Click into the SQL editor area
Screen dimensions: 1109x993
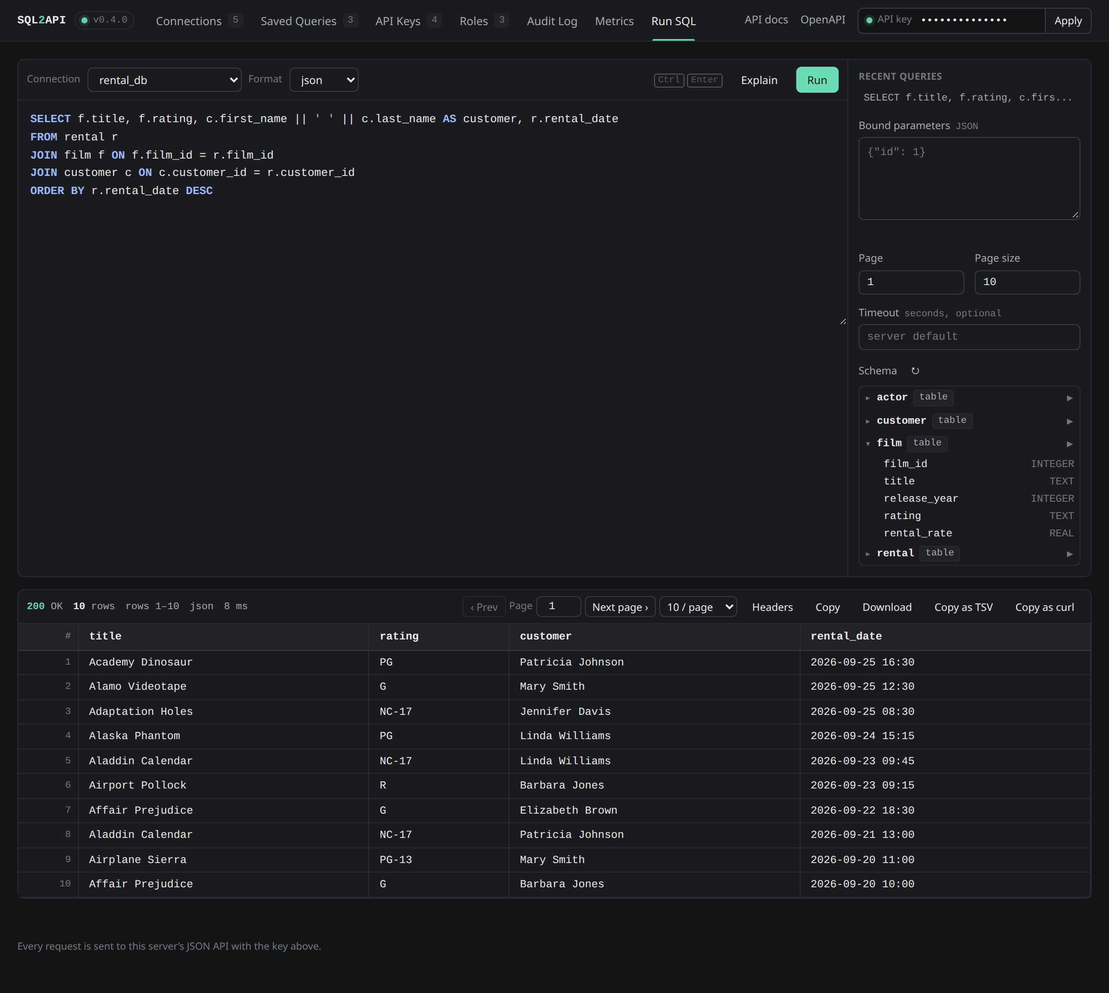(432, 213)
